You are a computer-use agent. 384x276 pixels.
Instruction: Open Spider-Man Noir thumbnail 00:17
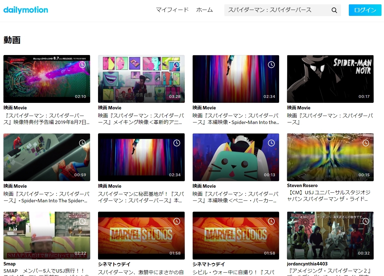click(330, 79)
